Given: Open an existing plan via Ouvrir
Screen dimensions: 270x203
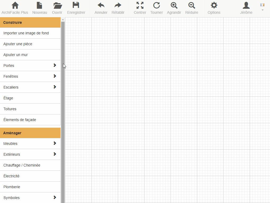Looking at the screenshot, I should tap(57, 8).
